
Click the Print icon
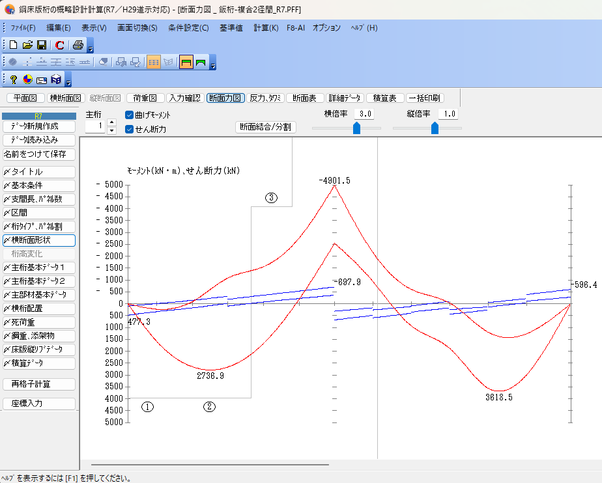(78, 45)
